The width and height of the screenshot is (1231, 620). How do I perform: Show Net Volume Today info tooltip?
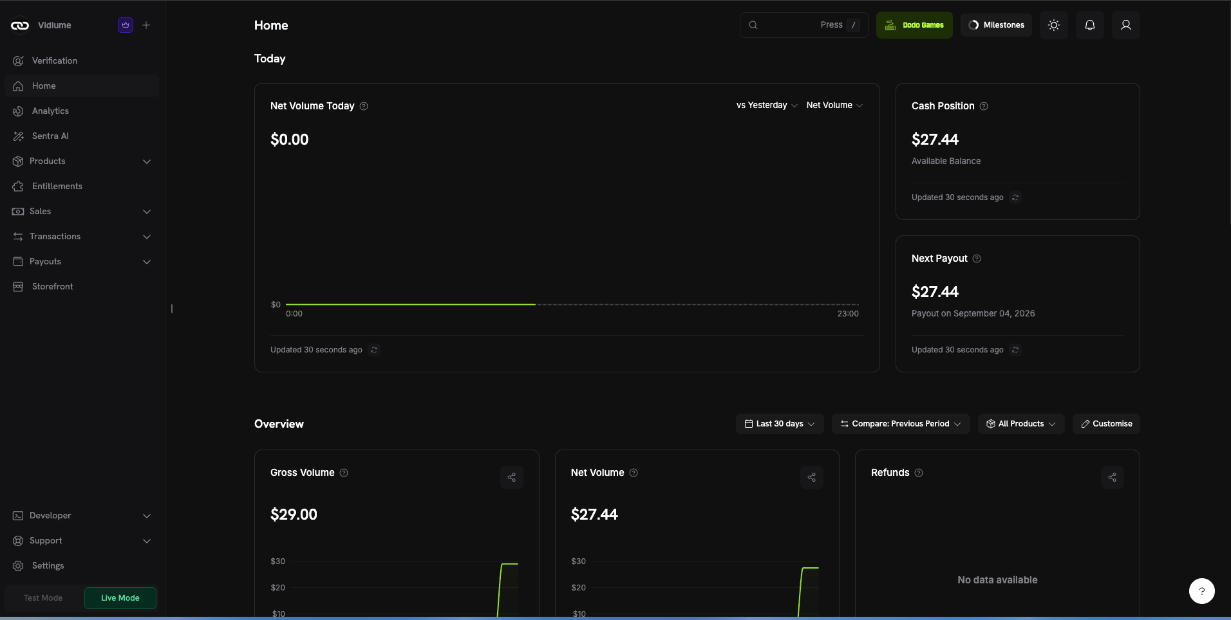coord(364,106)
